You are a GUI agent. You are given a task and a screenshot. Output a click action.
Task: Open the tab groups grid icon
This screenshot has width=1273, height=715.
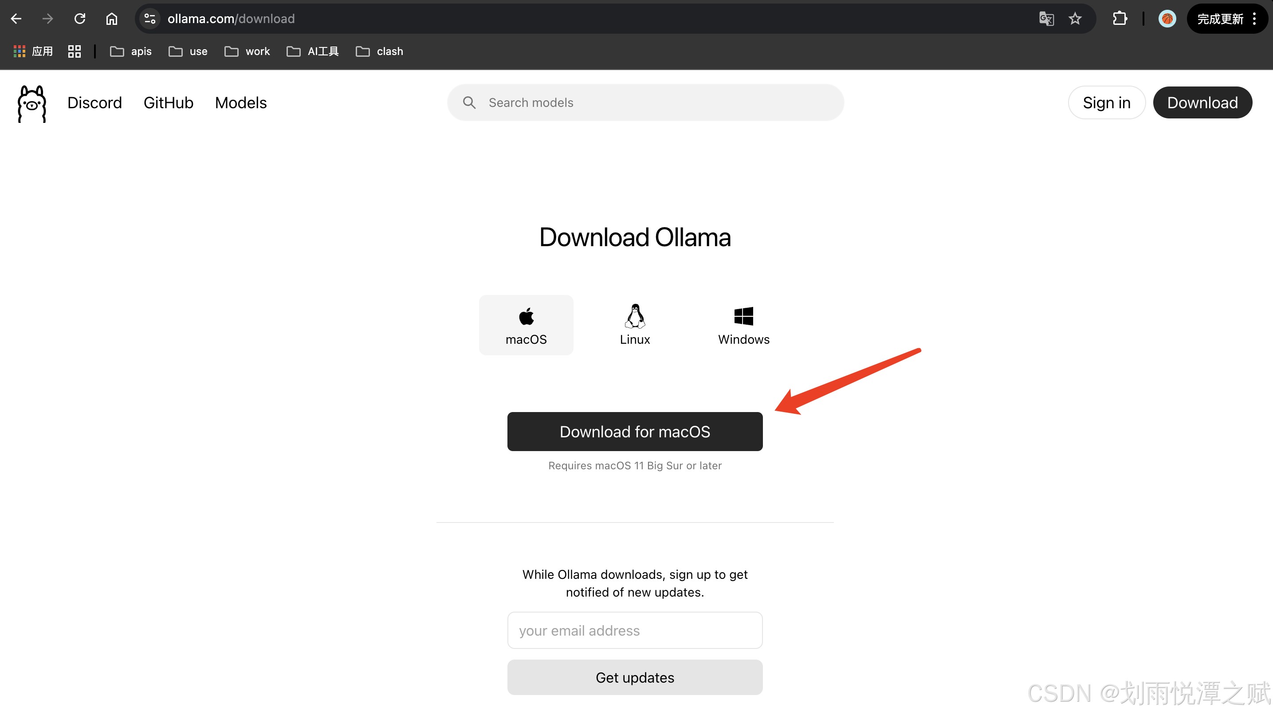75,51
